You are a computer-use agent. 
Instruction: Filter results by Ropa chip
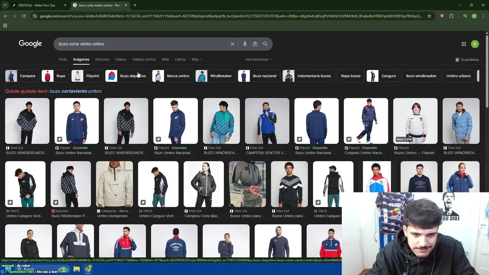click(x=55, y=76)
